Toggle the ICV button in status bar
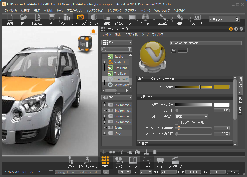 coord(233,172)
